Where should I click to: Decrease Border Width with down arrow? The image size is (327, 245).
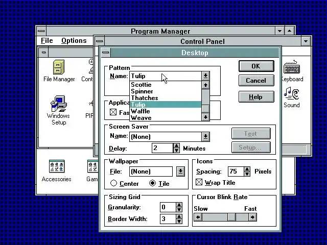[179, 221]
